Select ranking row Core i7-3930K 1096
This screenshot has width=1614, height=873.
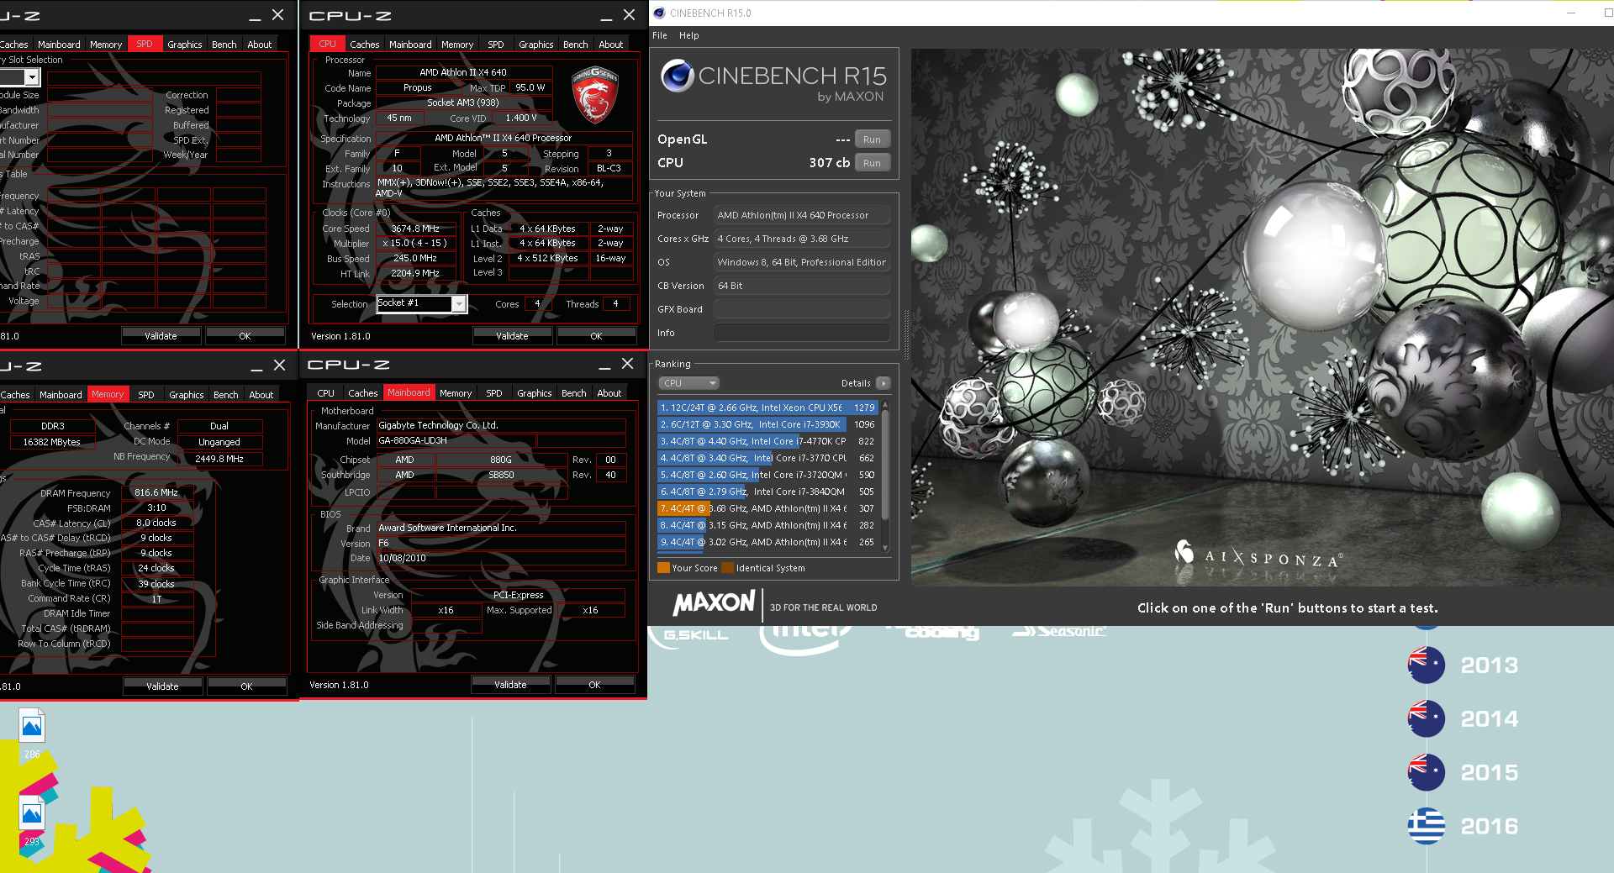767,424
